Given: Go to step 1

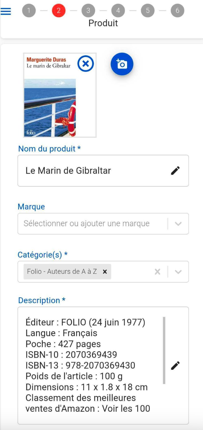Looking at the screenshot, I should click(x=29, y=11).
